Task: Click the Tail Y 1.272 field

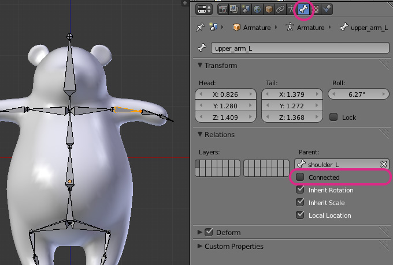Action: tap(292, 106)
